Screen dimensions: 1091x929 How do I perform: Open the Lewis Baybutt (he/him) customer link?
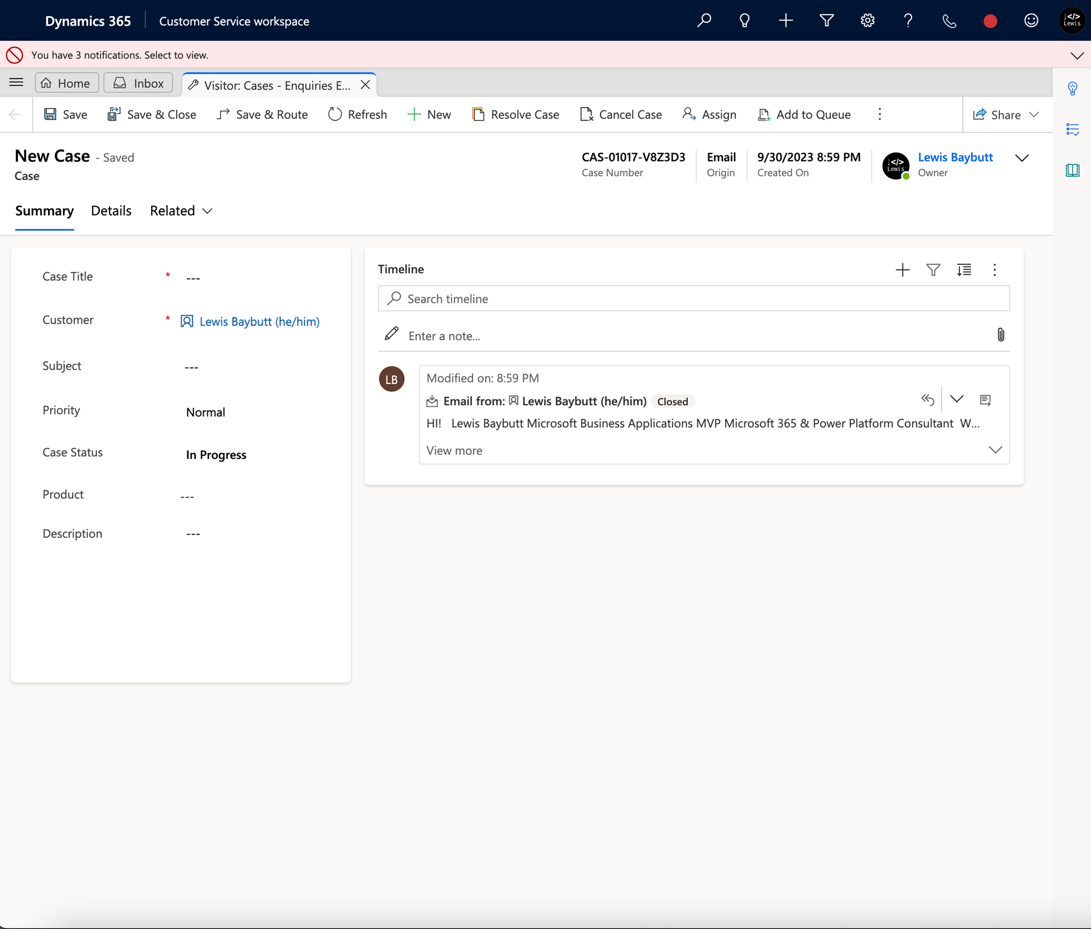(259, 321)
